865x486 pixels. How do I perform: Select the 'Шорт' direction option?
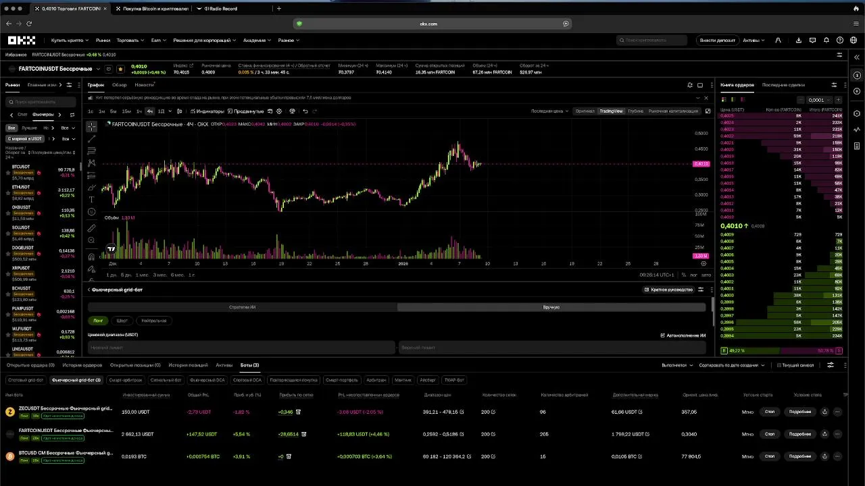click(x=122, y=321)
